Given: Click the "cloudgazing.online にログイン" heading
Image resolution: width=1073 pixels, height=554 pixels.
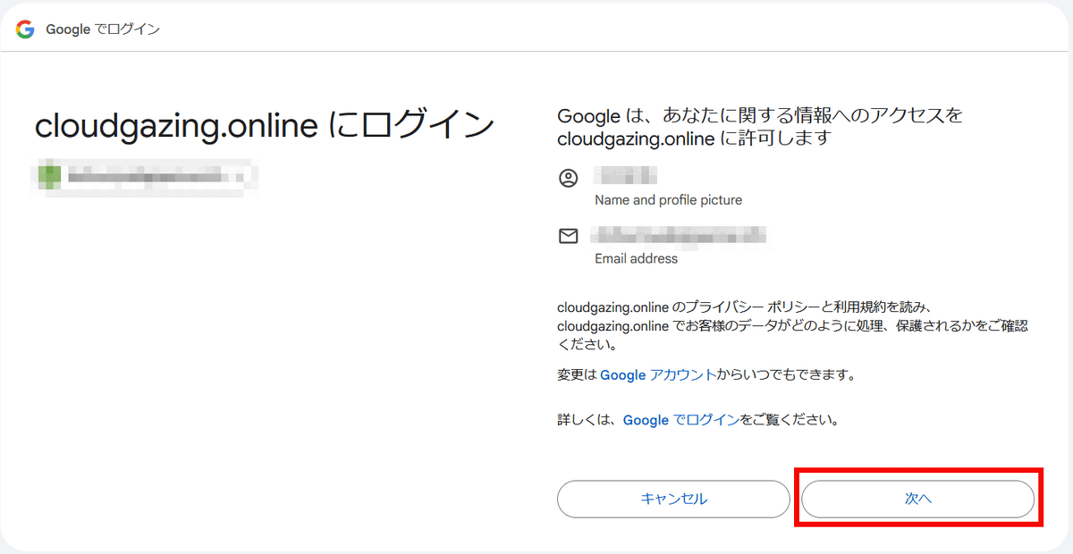Looking at the screenshot, I should 265,126.
